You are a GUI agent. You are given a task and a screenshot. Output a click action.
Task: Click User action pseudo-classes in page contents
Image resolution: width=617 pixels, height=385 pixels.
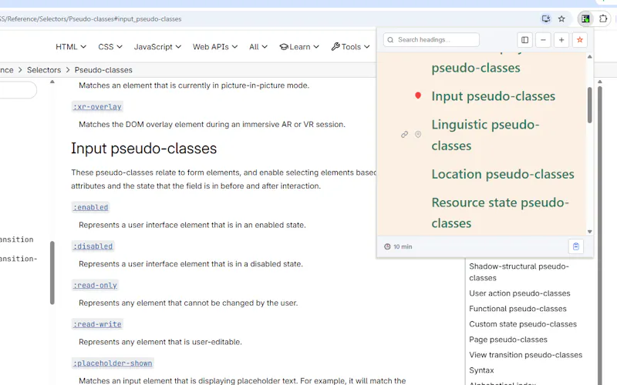[519, 293]
